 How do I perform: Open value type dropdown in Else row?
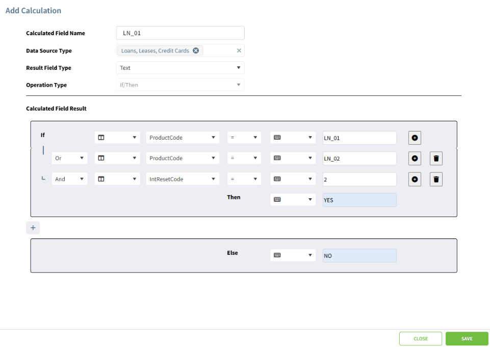point(293,255)
